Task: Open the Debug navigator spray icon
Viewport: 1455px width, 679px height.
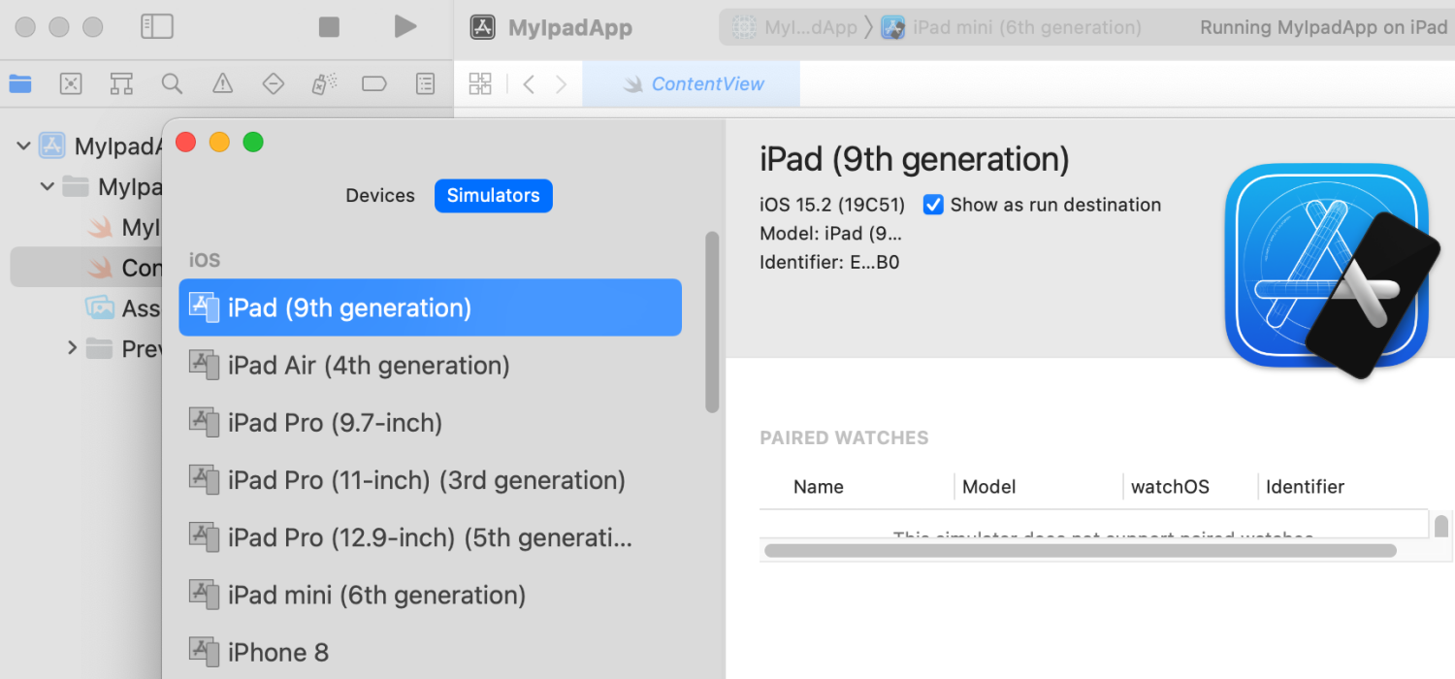Action: tap(323, 83)
